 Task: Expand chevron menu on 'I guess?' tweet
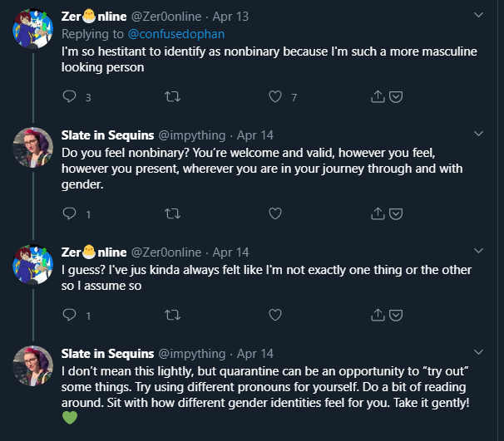click(x=478, y=250)
